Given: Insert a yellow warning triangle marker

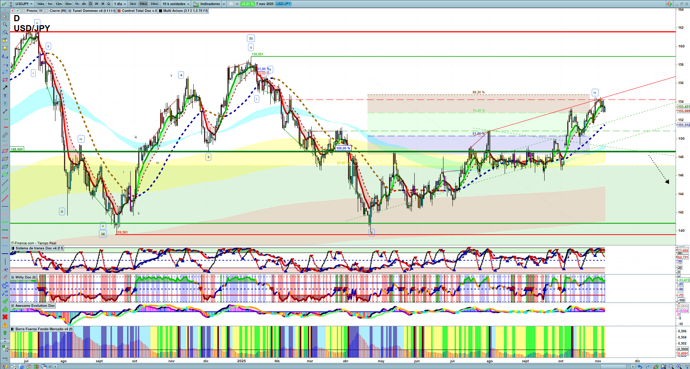Looking at the screenshot, I should click(x=5, y=325).
